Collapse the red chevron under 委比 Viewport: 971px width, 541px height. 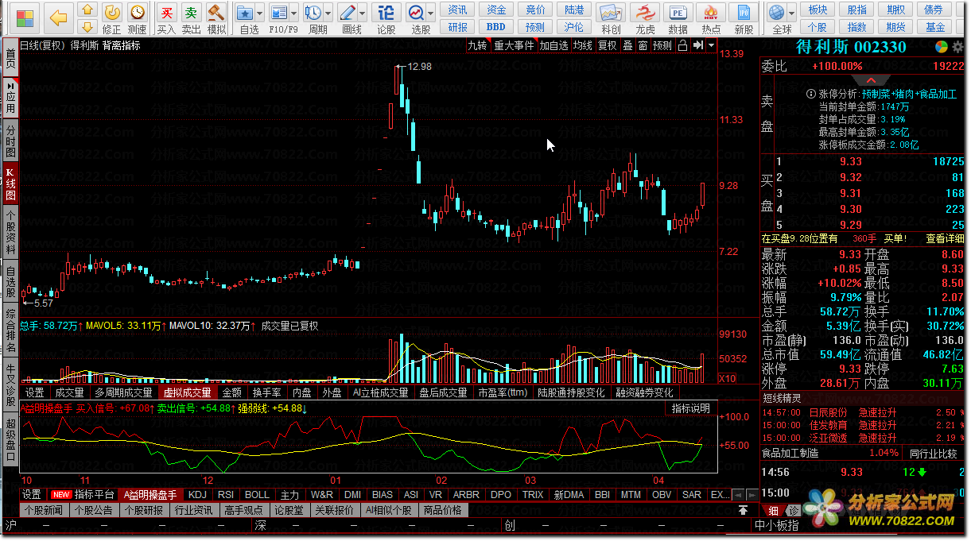pos(872,80)
